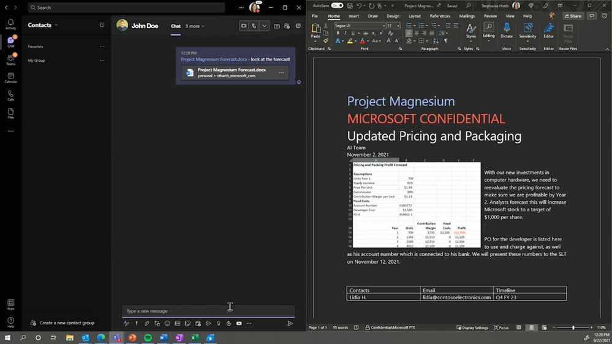
Task: Open the Design tab in Word
Action: pos(393,16)
